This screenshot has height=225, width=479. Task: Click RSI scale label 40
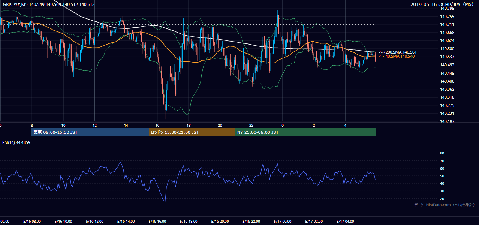[x=442, y=183]
